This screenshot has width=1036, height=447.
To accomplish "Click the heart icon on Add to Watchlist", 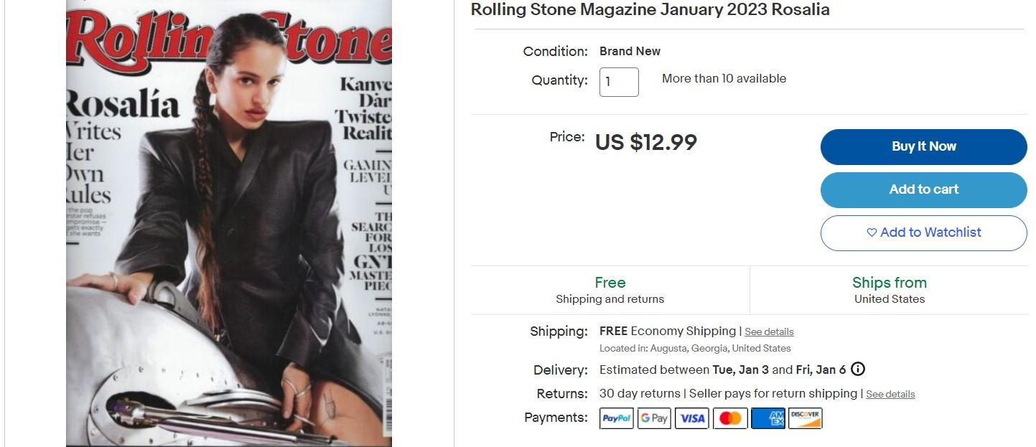I will (872, 232).
